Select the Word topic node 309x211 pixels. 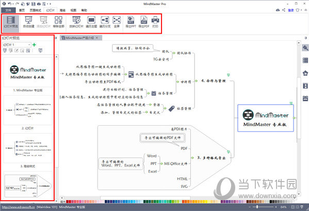point(152,156)
